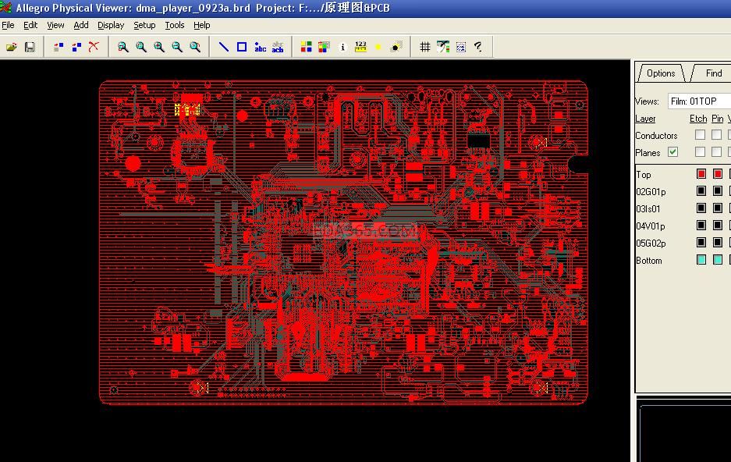The width and height of the screenshot is (731, 462).
Task: Toggle the Bottom layer Pin cyan swatch
Action: (x=718, y=260)
